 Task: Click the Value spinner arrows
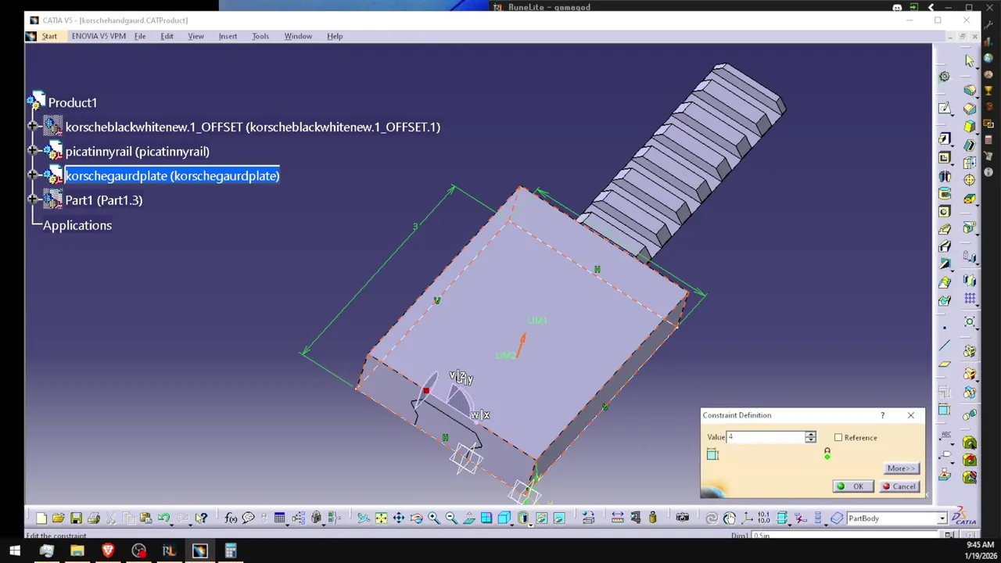click(x=810, y=437)
